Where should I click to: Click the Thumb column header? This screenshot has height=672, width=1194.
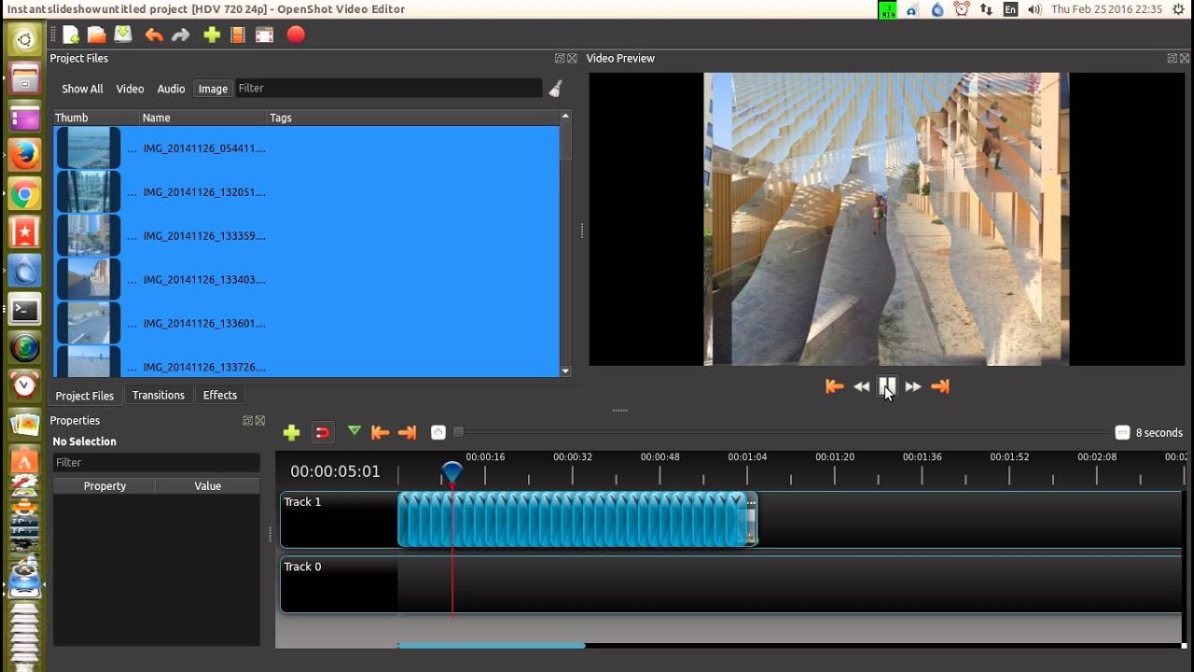pyautogui.click(x=96, y=118)
